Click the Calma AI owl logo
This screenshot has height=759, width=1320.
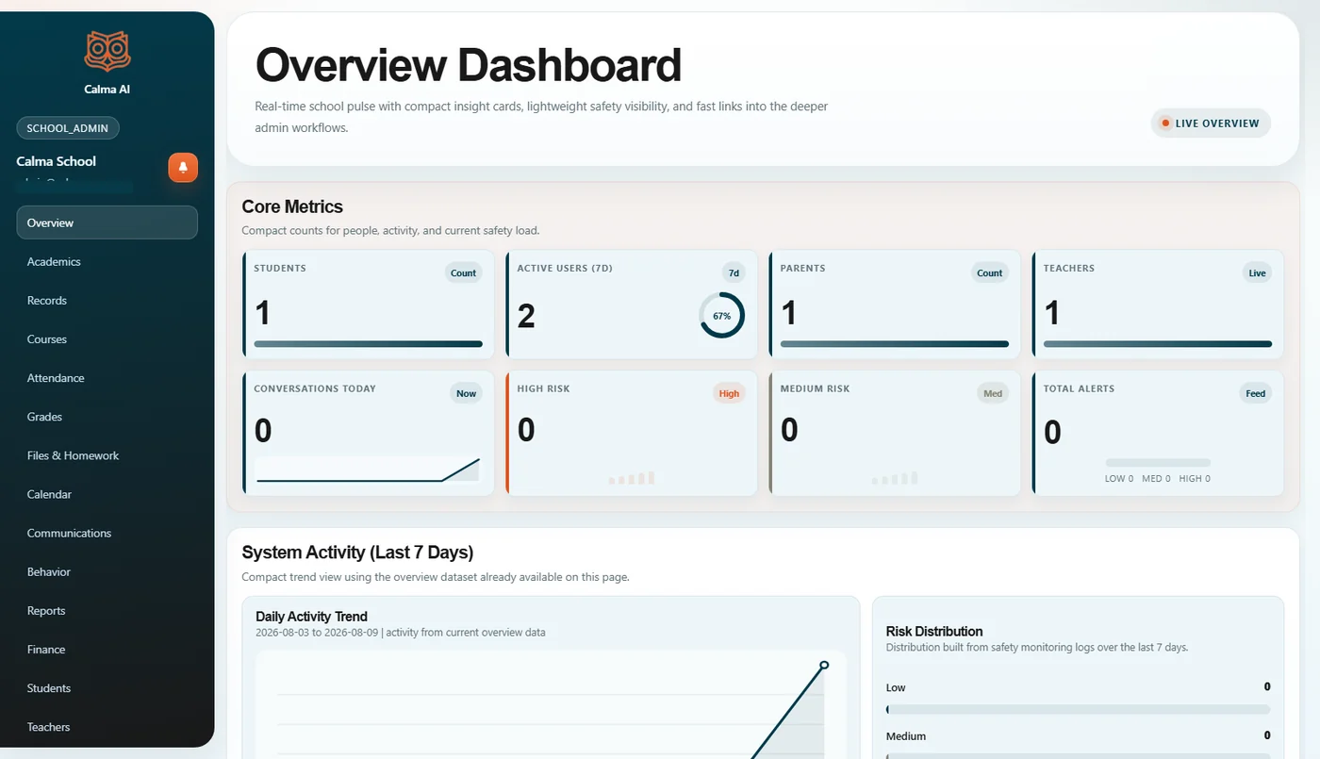point(107,51)
